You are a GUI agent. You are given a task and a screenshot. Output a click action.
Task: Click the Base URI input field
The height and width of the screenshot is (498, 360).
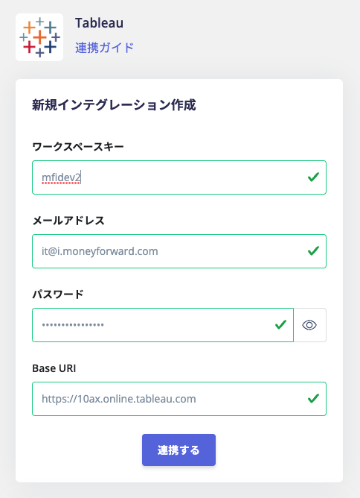coord(179,399)
